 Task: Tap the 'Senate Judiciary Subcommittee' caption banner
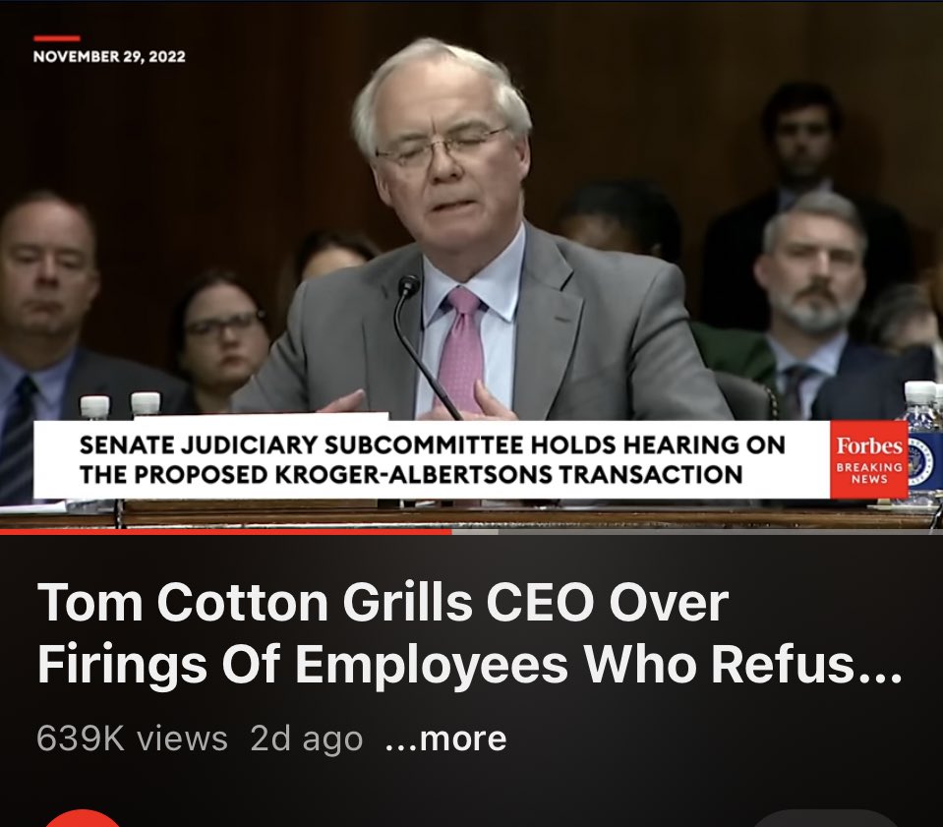click(432, 459)
